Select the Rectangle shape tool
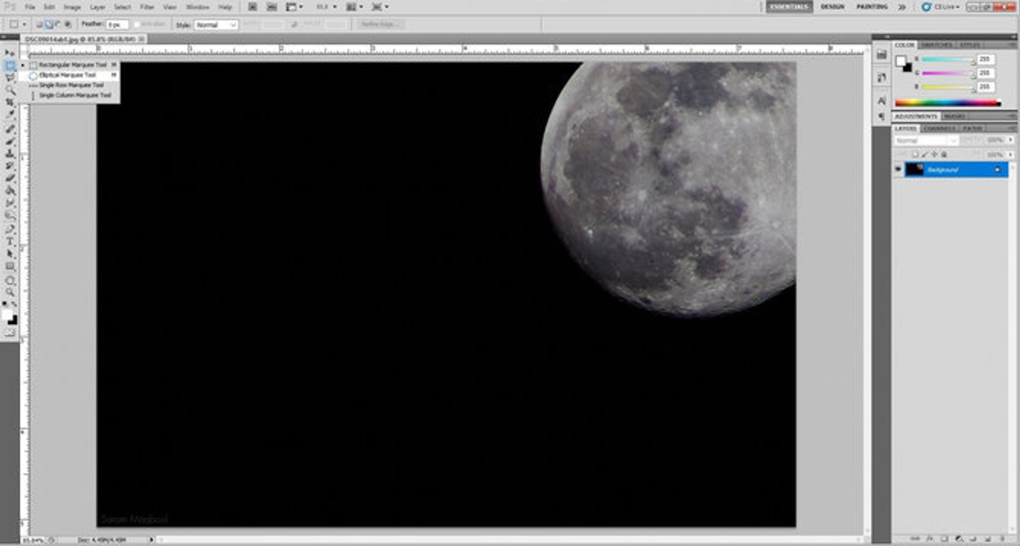The image size is (1020, 546). pos(10,266)
